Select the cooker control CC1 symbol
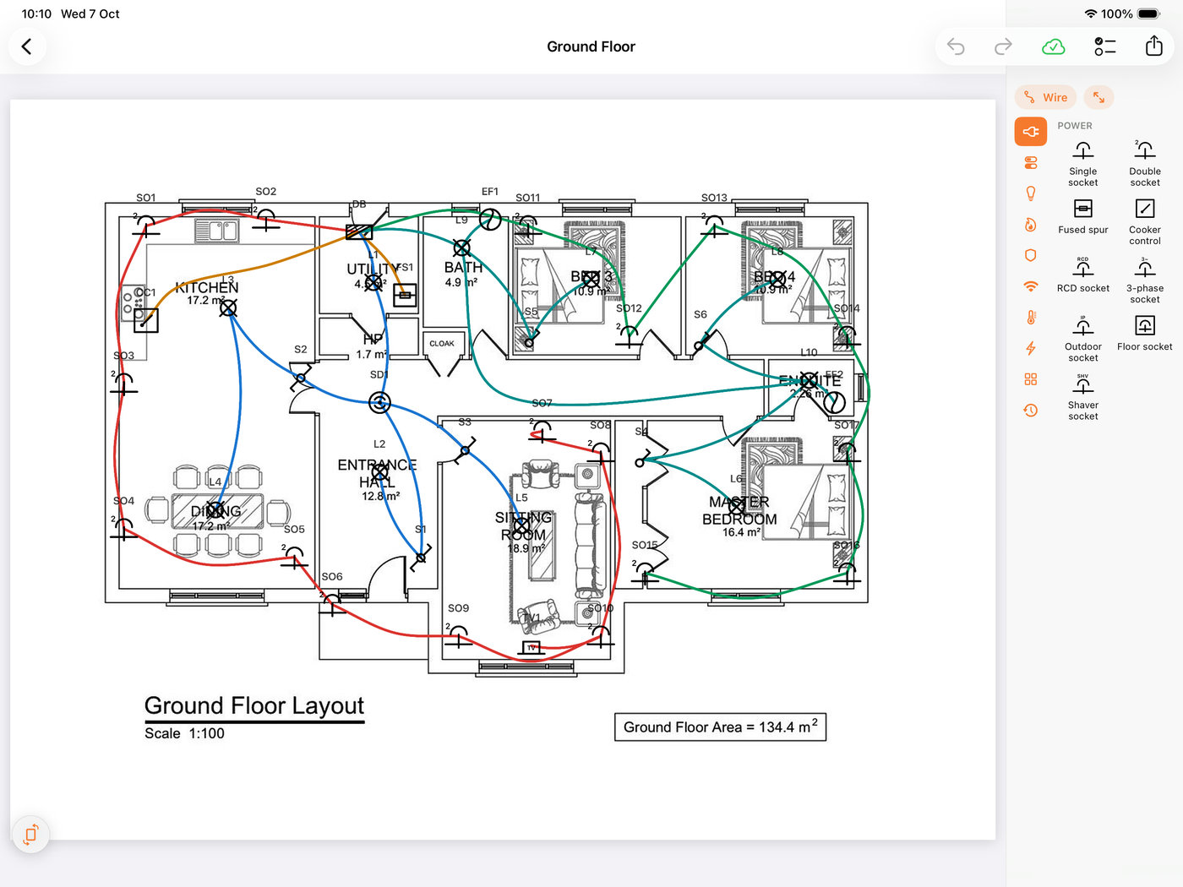Viewport: 1183px width, 887px height. pos(145,320)
